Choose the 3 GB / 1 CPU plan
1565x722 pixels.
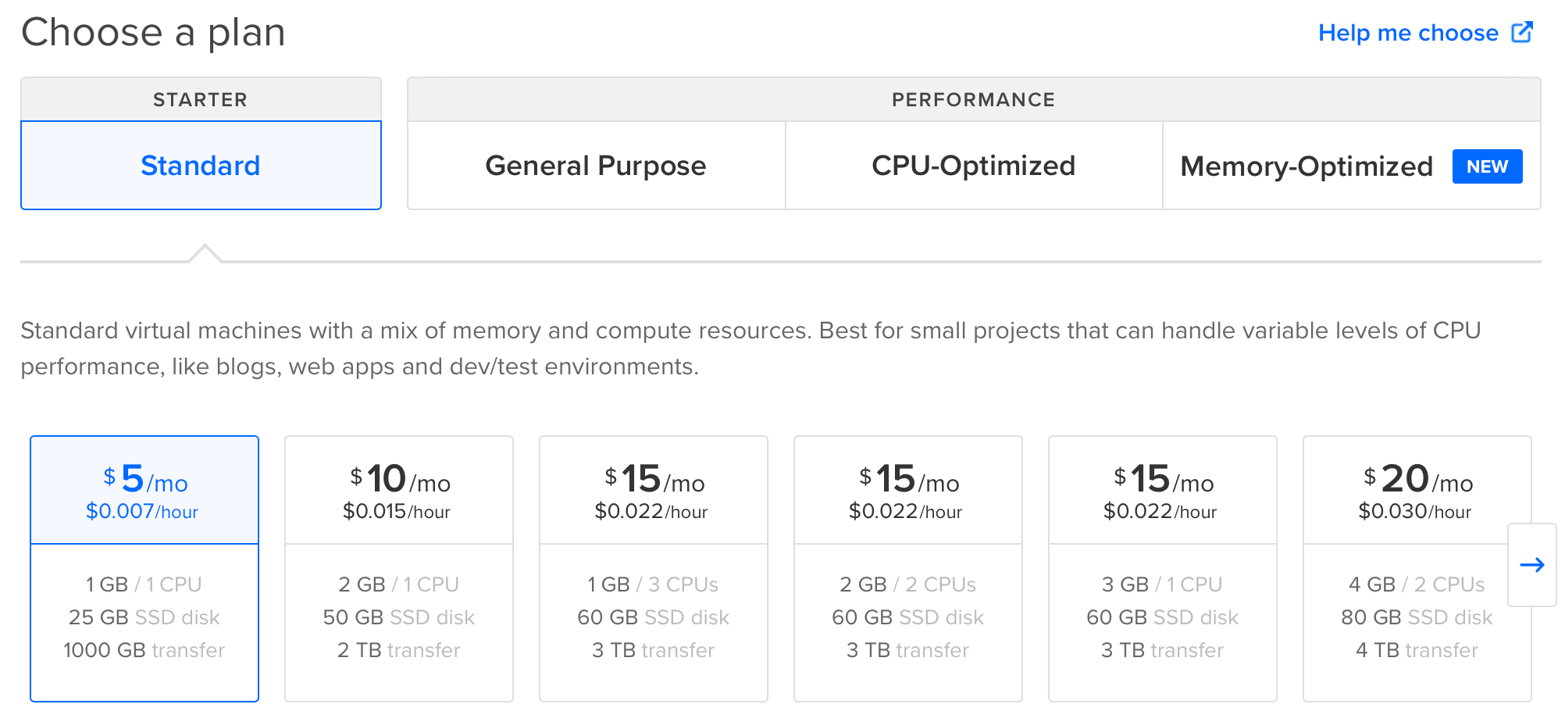(1163, 568)
